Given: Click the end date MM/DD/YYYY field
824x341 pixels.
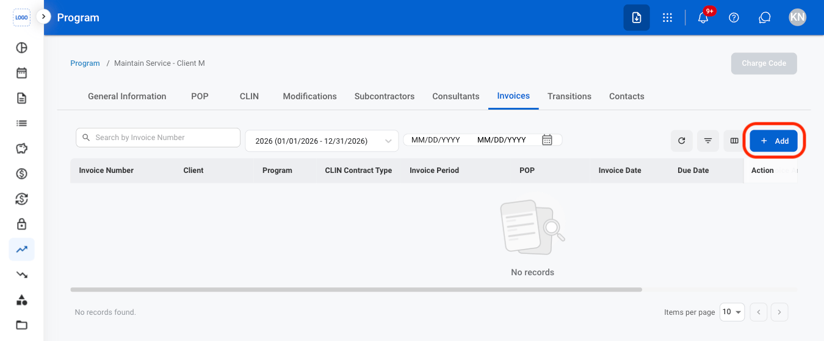Looking at the screenshot, I should coord(501,140).
